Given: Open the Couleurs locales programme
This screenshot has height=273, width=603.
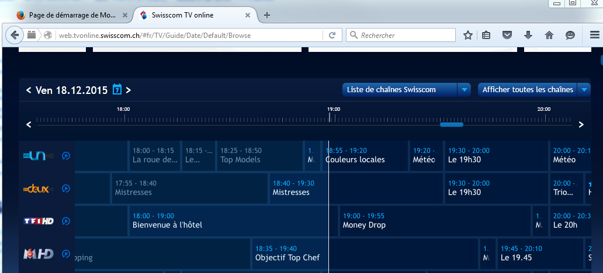Looking at the screenshot, I should 365,156.
